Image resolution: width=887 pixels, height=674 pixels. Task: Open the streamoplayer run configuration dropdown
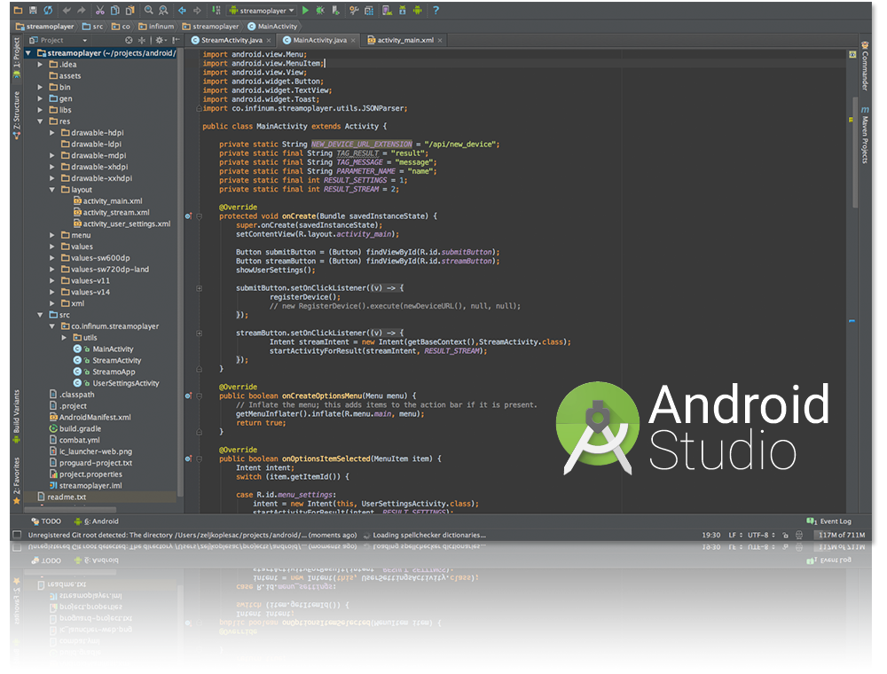coord(262,10)
